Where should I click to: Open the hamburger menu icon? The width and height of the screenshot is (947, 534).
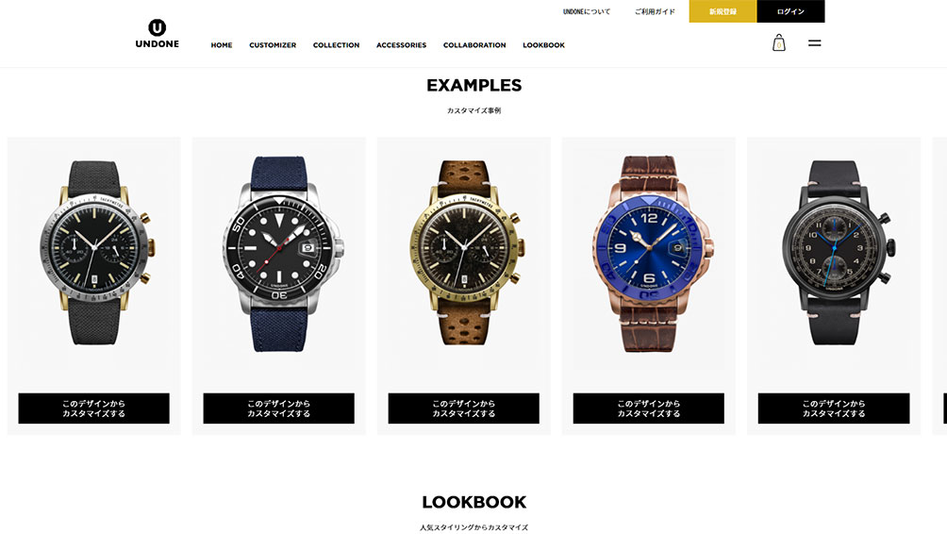tap(814, 42)
